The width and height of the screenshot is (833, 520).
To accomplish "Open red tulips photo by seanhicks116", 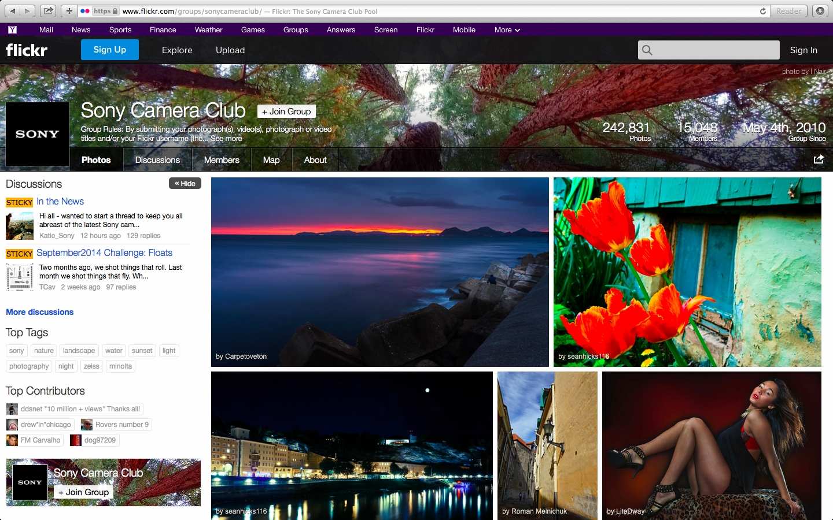I will pos(687,272).
